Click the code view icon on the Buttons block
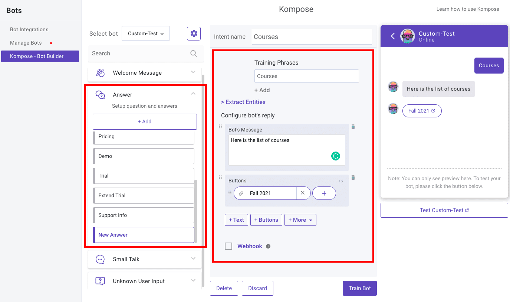 point(340,181)
